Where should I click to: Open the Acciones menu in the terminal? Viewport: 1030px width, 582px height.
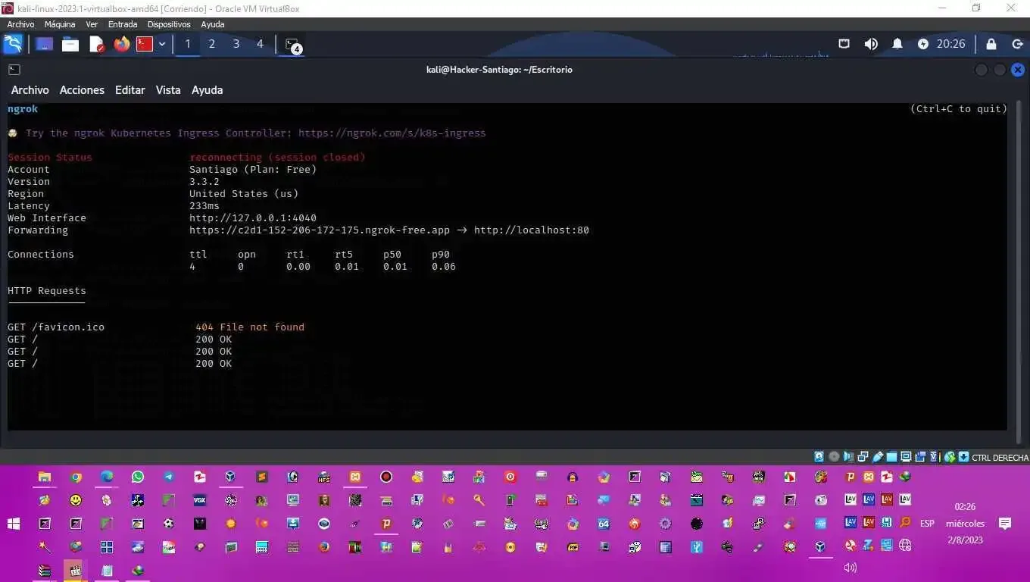pyautogui.click(x=82, y=89)
